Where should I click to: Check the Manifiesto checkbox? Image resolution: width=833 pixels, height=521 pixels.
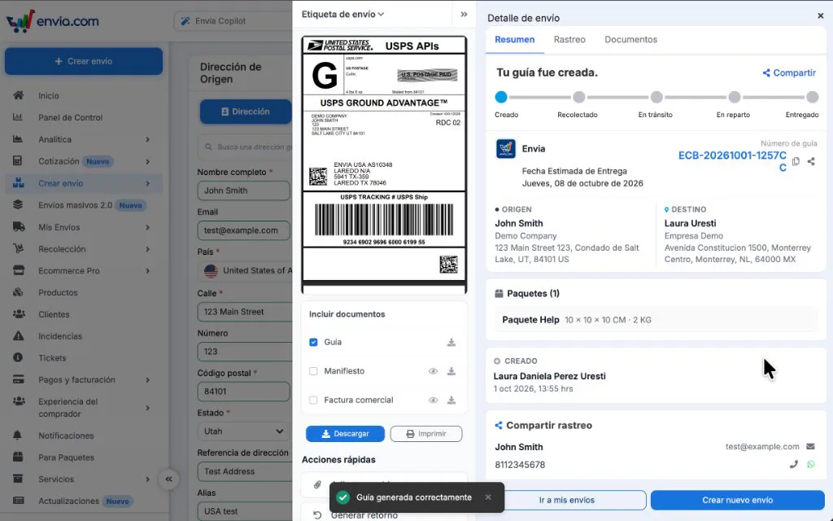(x=313, y=371)
